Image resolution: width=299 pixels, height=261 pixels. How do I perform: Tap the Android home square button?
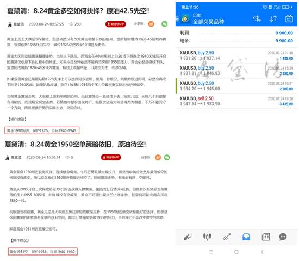[x=236, y=252]
